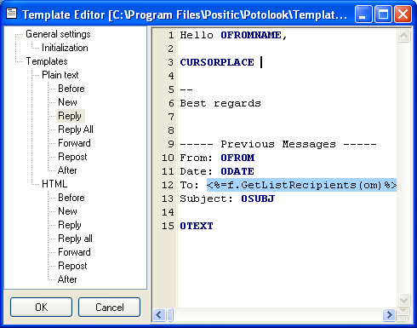Click the vertical scrollbar down arrow
The width and height of the screenshot is (417, 328).
(x=403, y=300)
